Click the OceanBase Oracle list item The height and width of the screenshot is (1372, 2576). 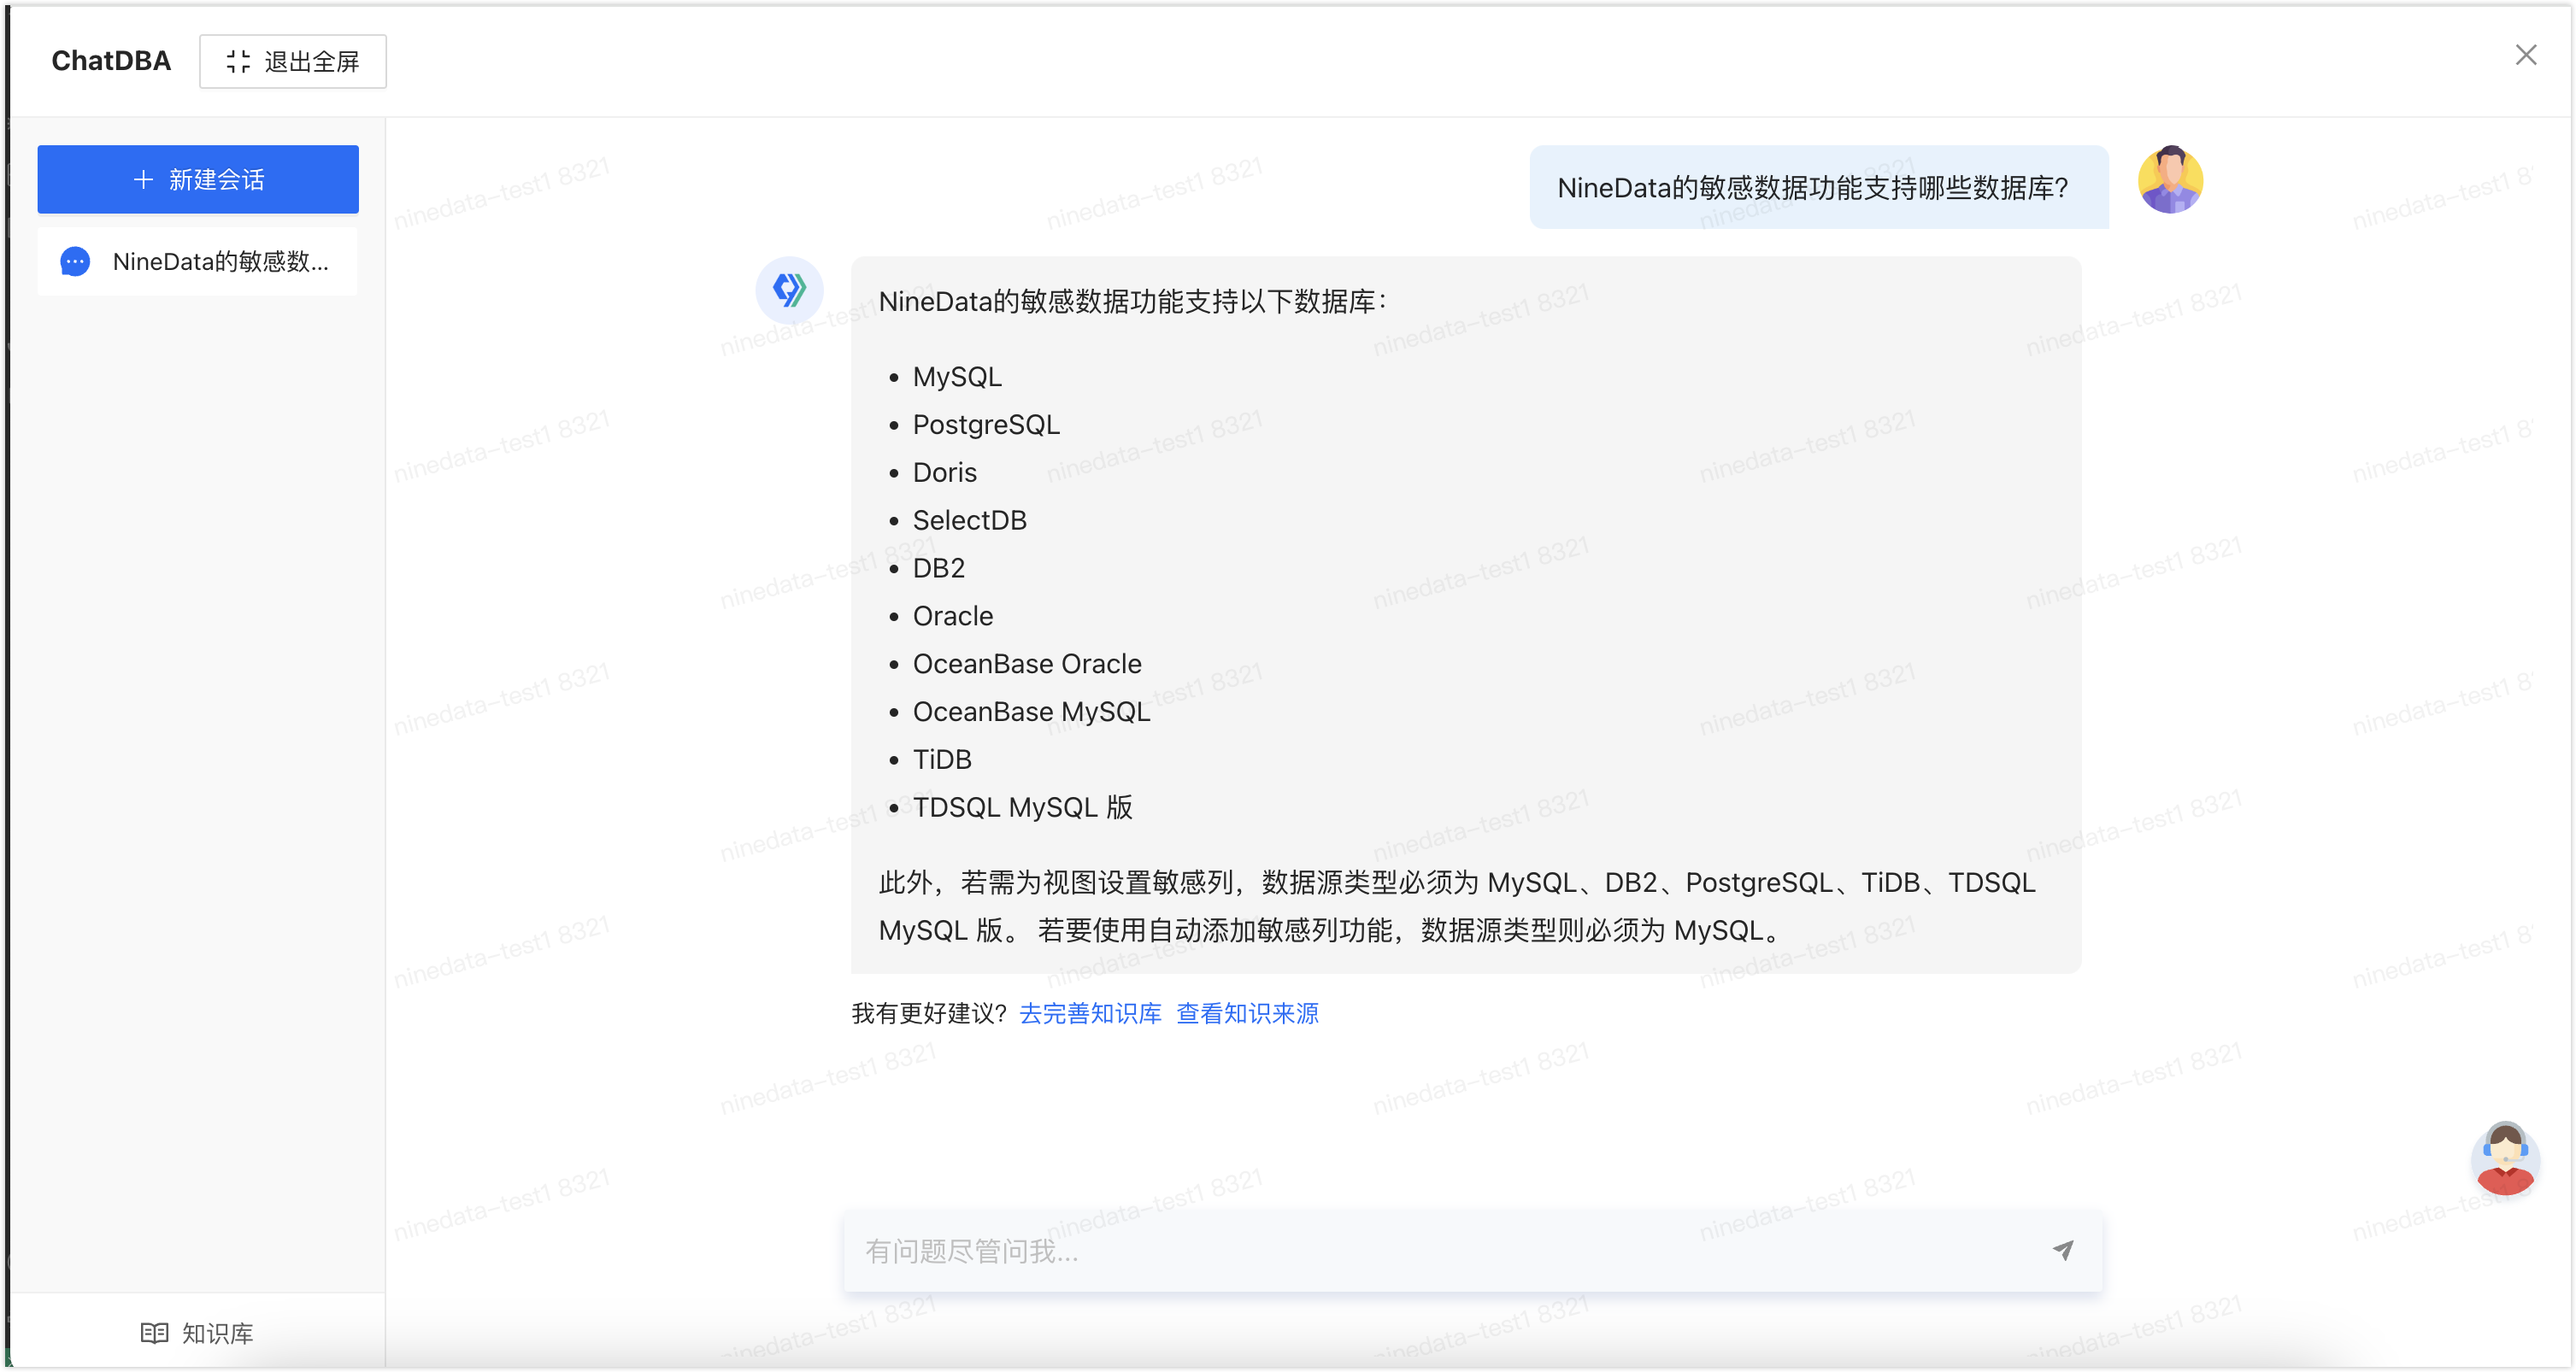tap(1027, 665)
